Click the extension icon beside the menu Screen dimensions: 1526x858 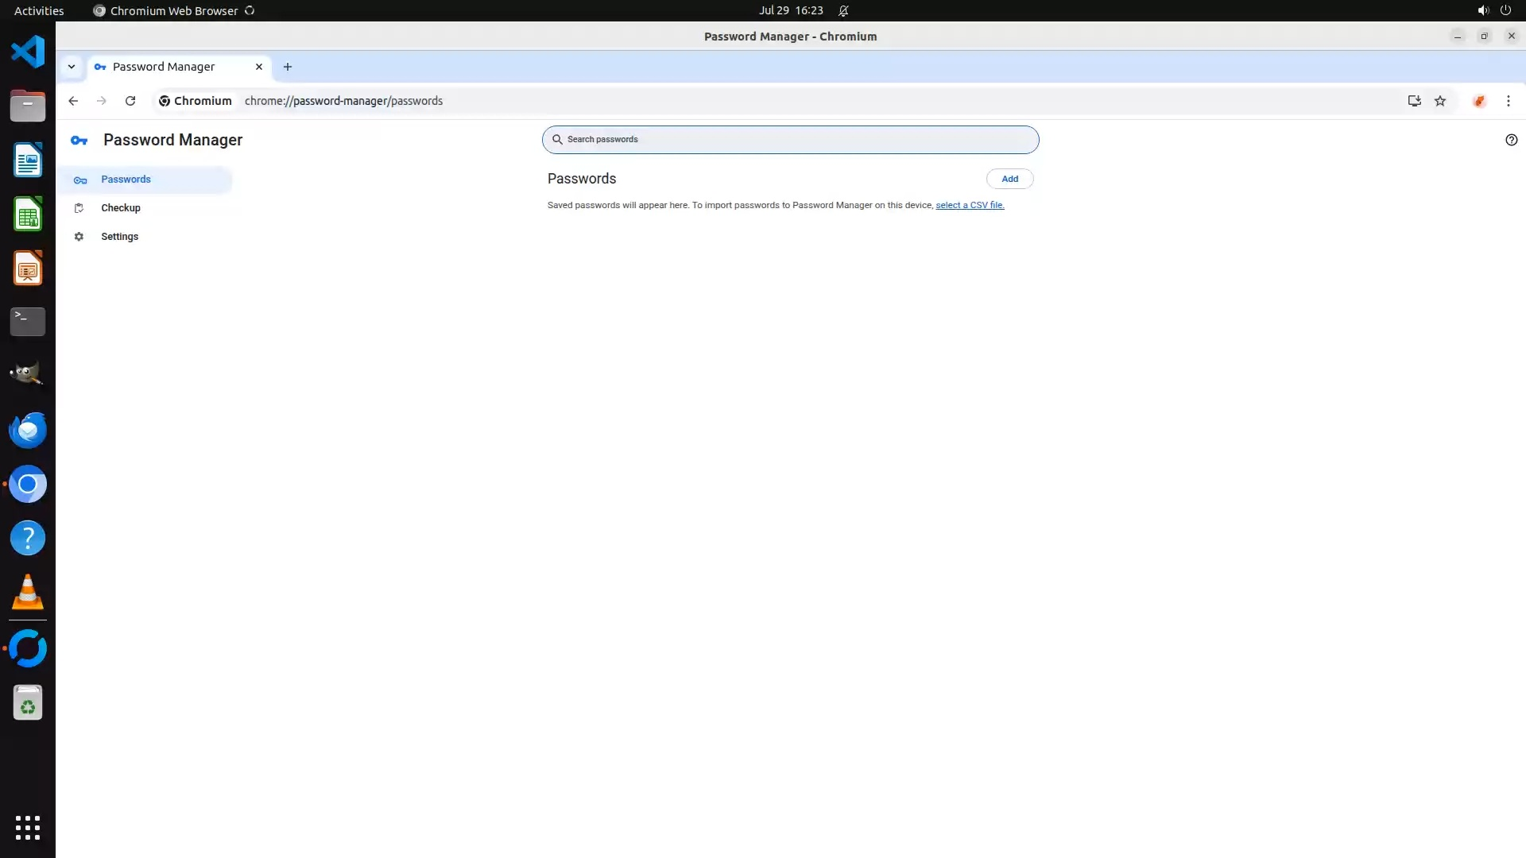click(x=1479, y=101)
